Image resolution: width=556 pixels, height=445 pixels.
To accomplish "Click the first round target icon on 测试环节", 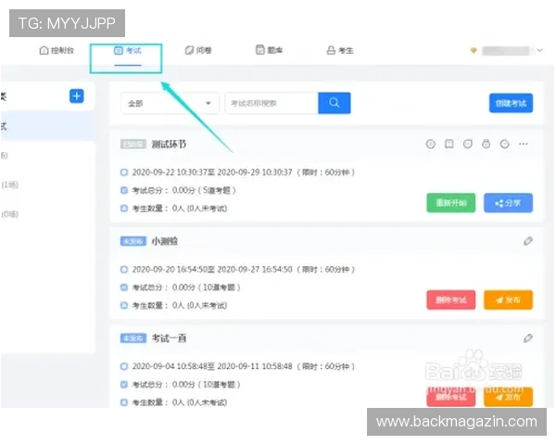I will (431, 144).
